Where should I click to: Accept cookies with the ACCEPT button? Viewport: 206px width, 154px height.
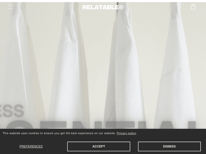[x=99, y=146]
